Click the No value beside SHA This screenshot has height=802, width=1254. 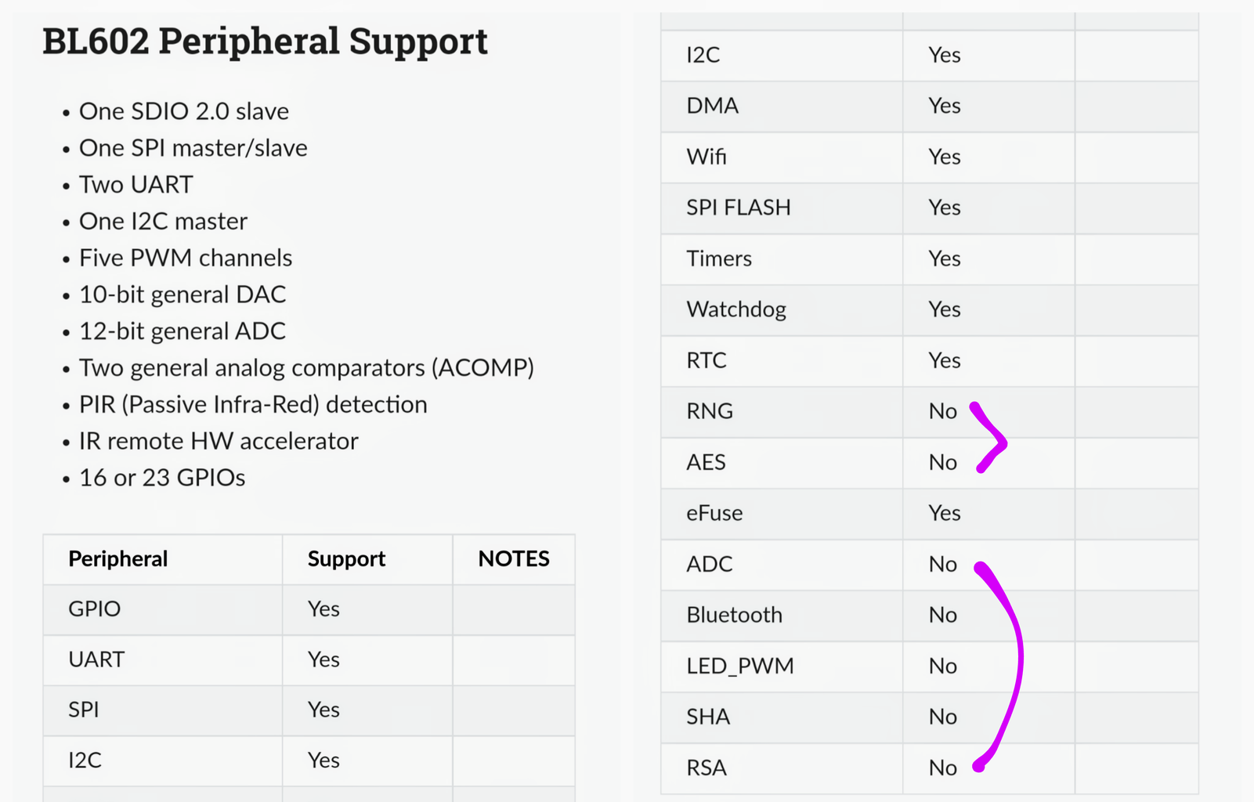point(943,717)
